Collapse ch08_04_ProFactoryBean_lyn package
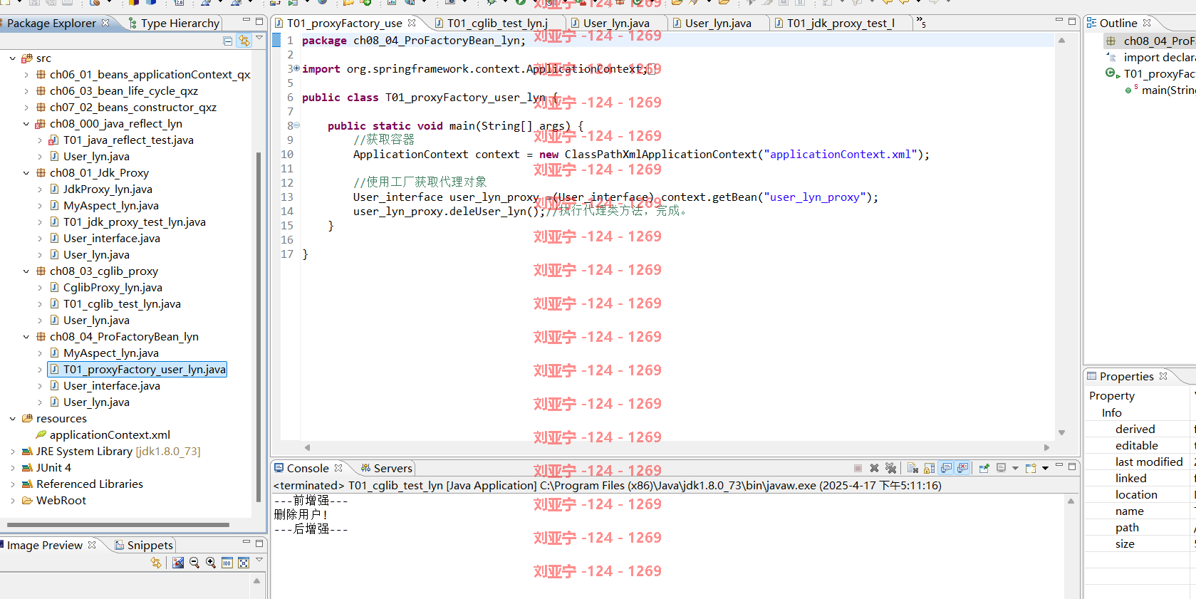The image size is (1196, 599). point(26,337)
